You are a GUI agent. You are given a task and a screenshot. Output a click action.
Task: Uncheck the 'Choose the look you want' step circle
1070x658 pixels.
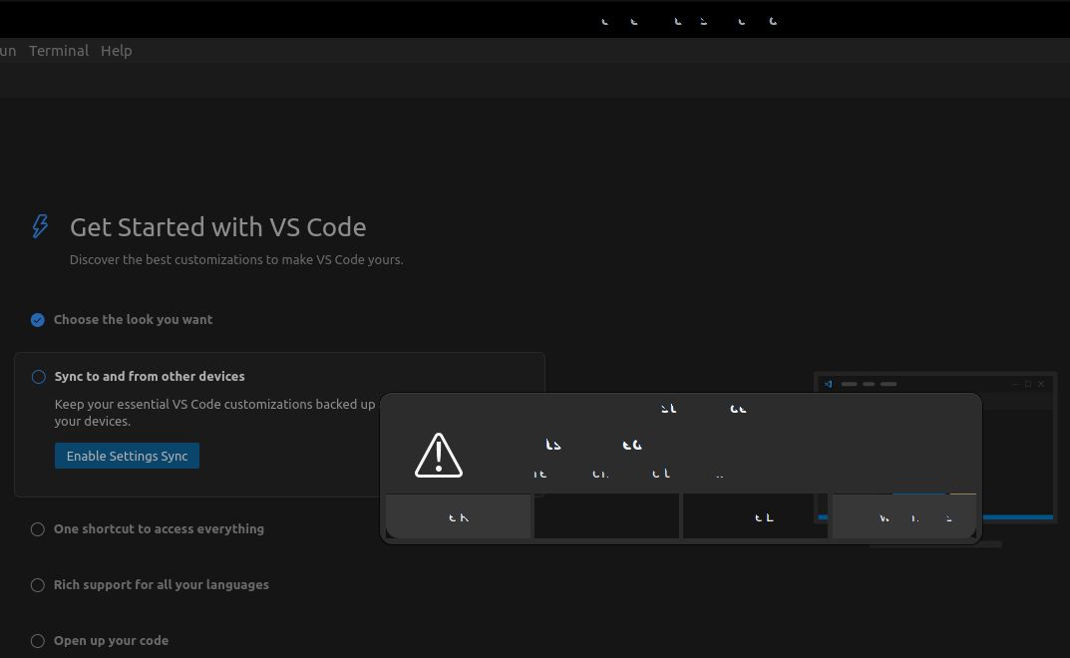(38, 320)
